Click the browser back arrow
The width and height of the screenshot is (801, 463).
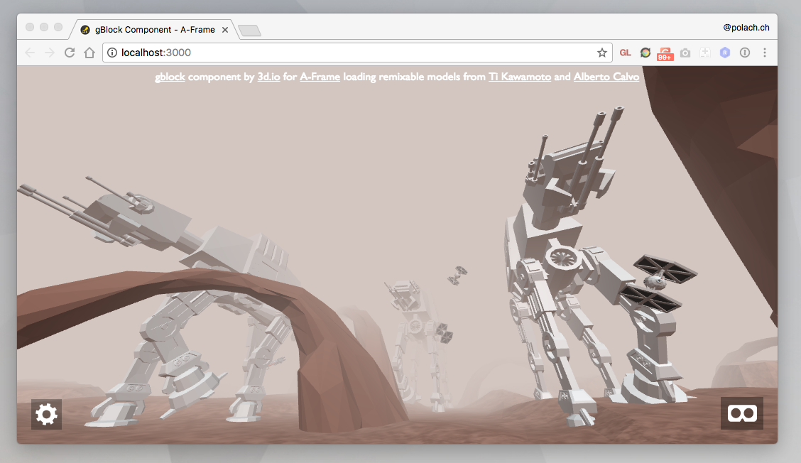pyautogui.click(x=30, y=53)
